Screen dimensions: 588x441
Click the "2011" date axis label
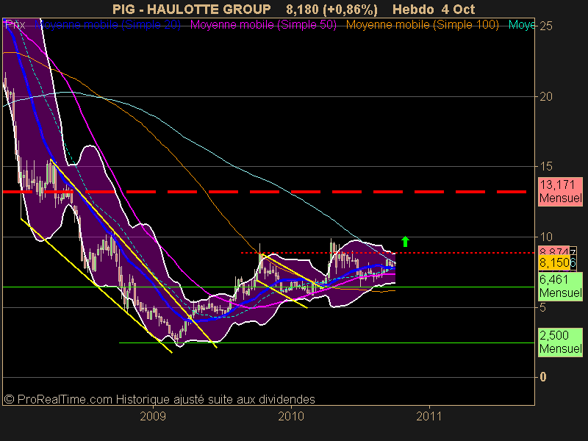(x=429, y=416)
